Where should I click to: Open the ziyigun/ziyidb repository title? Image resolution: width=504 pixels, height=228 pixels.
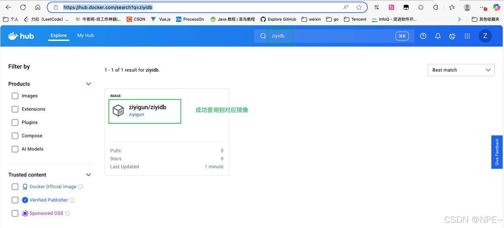click(148, 107)
